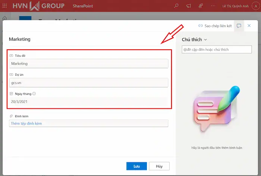Open the megaphone announcements icon
The image size is (261, 176).
[188, 6]
